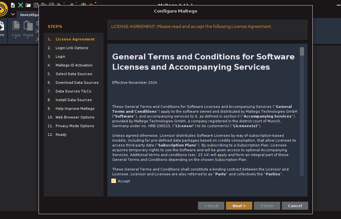Viewport: 341px width, 219px height.
Task: Click bold Subscription Plans term in license
Action: point(177,145)
